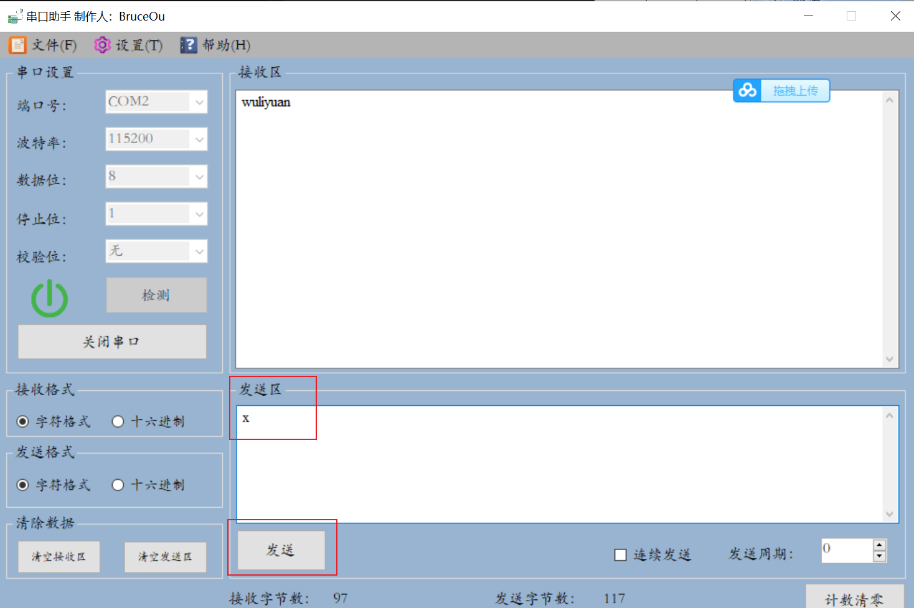Click the 串口设置 group label
The height and width of the screenshot is (608, 914).
click(45, 72)
